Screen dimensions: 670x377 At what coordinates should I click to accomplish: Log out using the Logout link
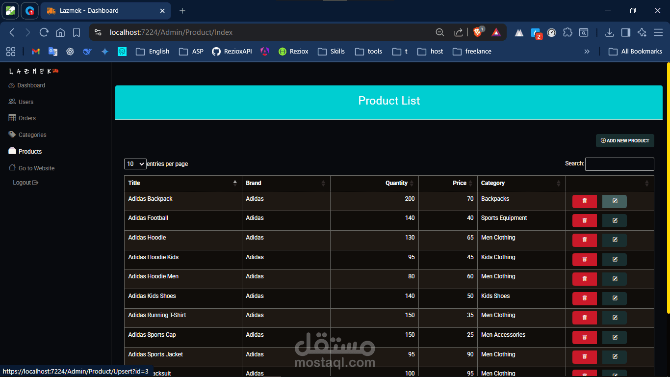[26, 183]
